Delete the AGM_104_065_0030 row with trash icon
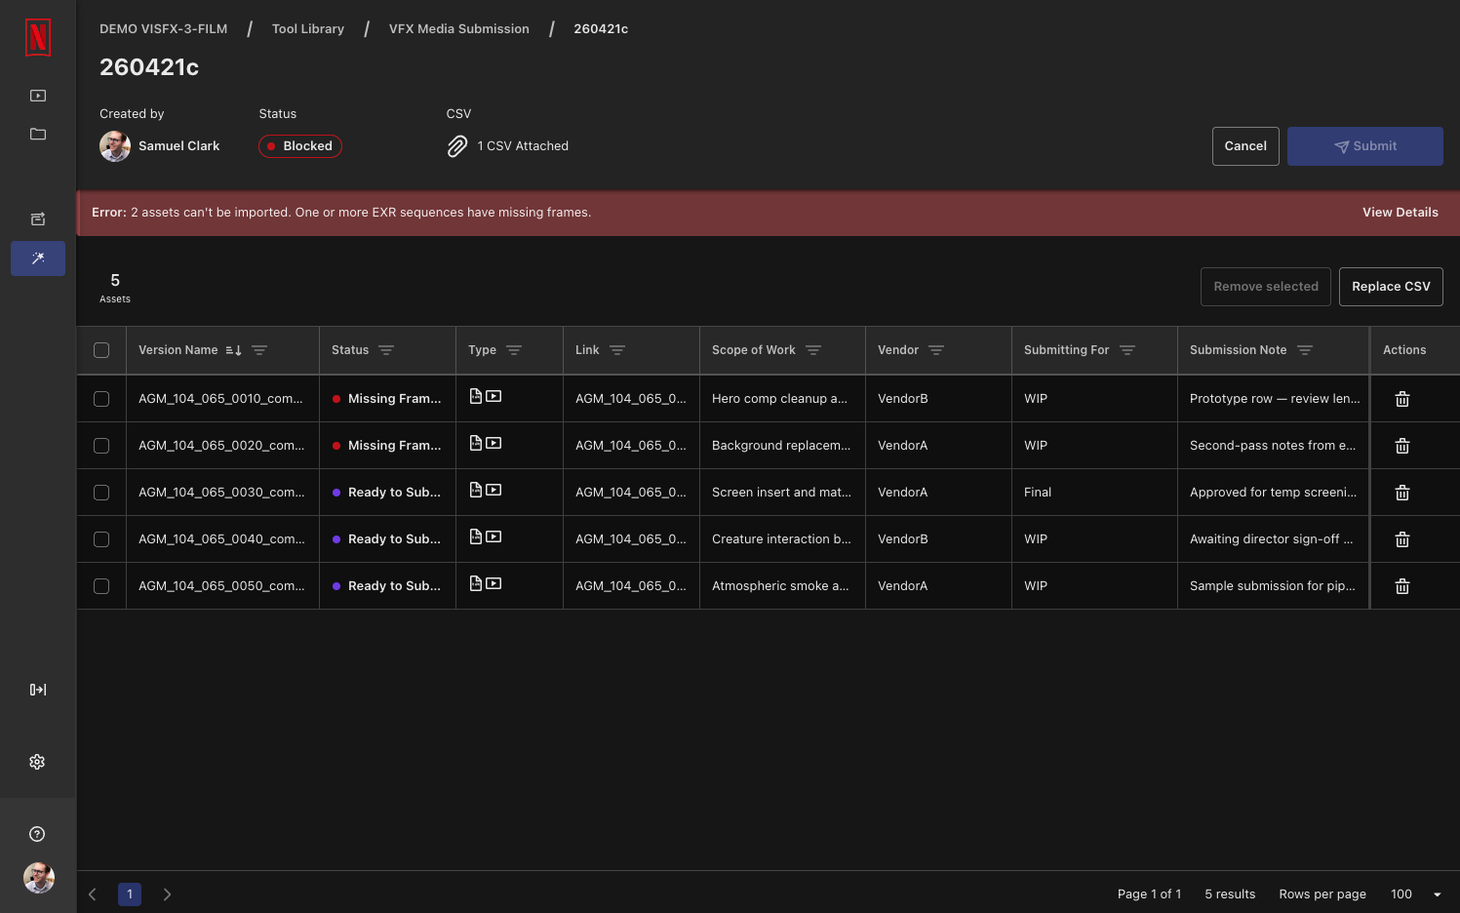1460x913 pixels. (1402, 493)
